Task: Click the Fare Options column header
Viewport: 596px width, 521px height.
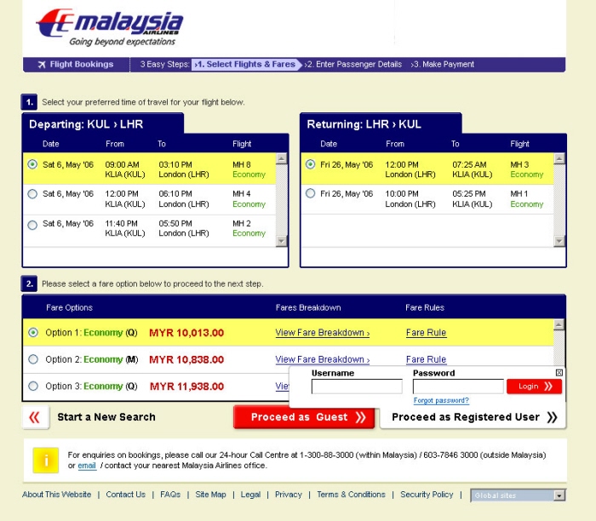Action: (70, 307)
